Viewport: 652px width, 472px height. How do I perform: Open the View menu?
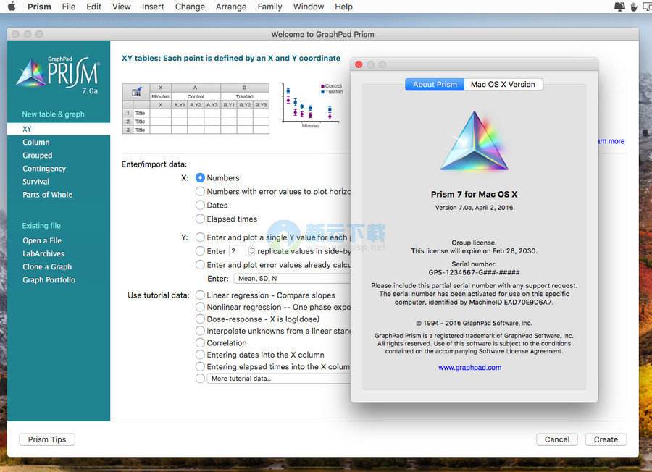coord(122,7)
